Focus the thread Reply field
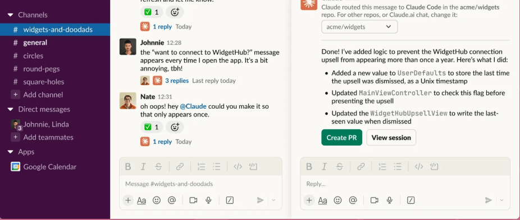 tap(405, 184)
